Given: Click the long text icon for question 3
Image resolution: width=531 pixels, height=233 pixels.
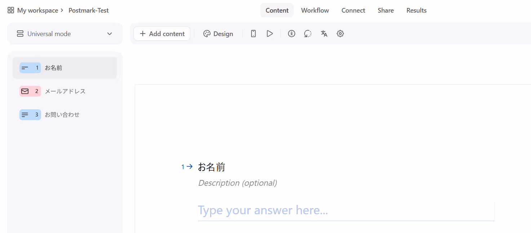Looking at the screenshot, I should (x=25, y=115).
